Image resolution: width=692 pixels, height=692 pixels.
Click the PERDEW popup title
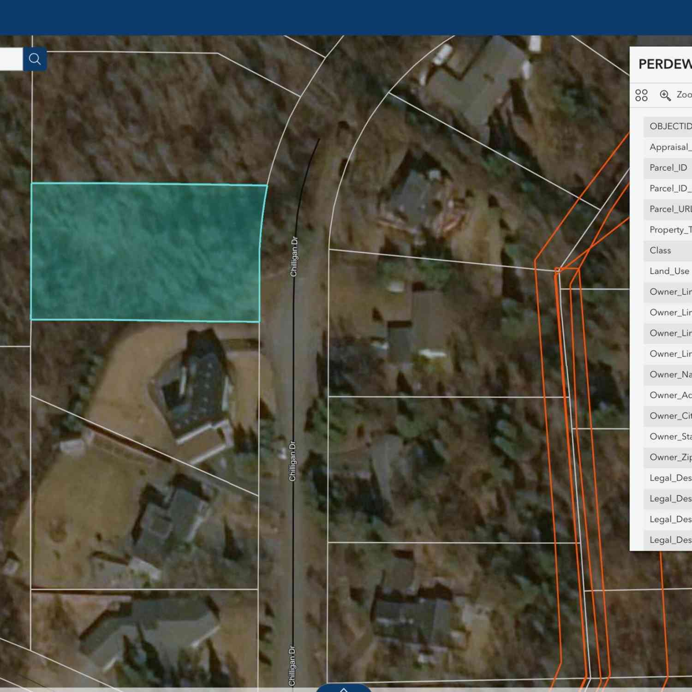click(x=665, y=64)
